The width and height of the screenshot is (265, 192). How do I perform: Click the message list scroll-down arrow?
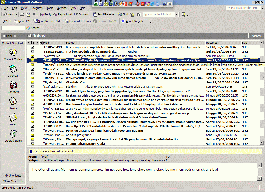[262, 143]
